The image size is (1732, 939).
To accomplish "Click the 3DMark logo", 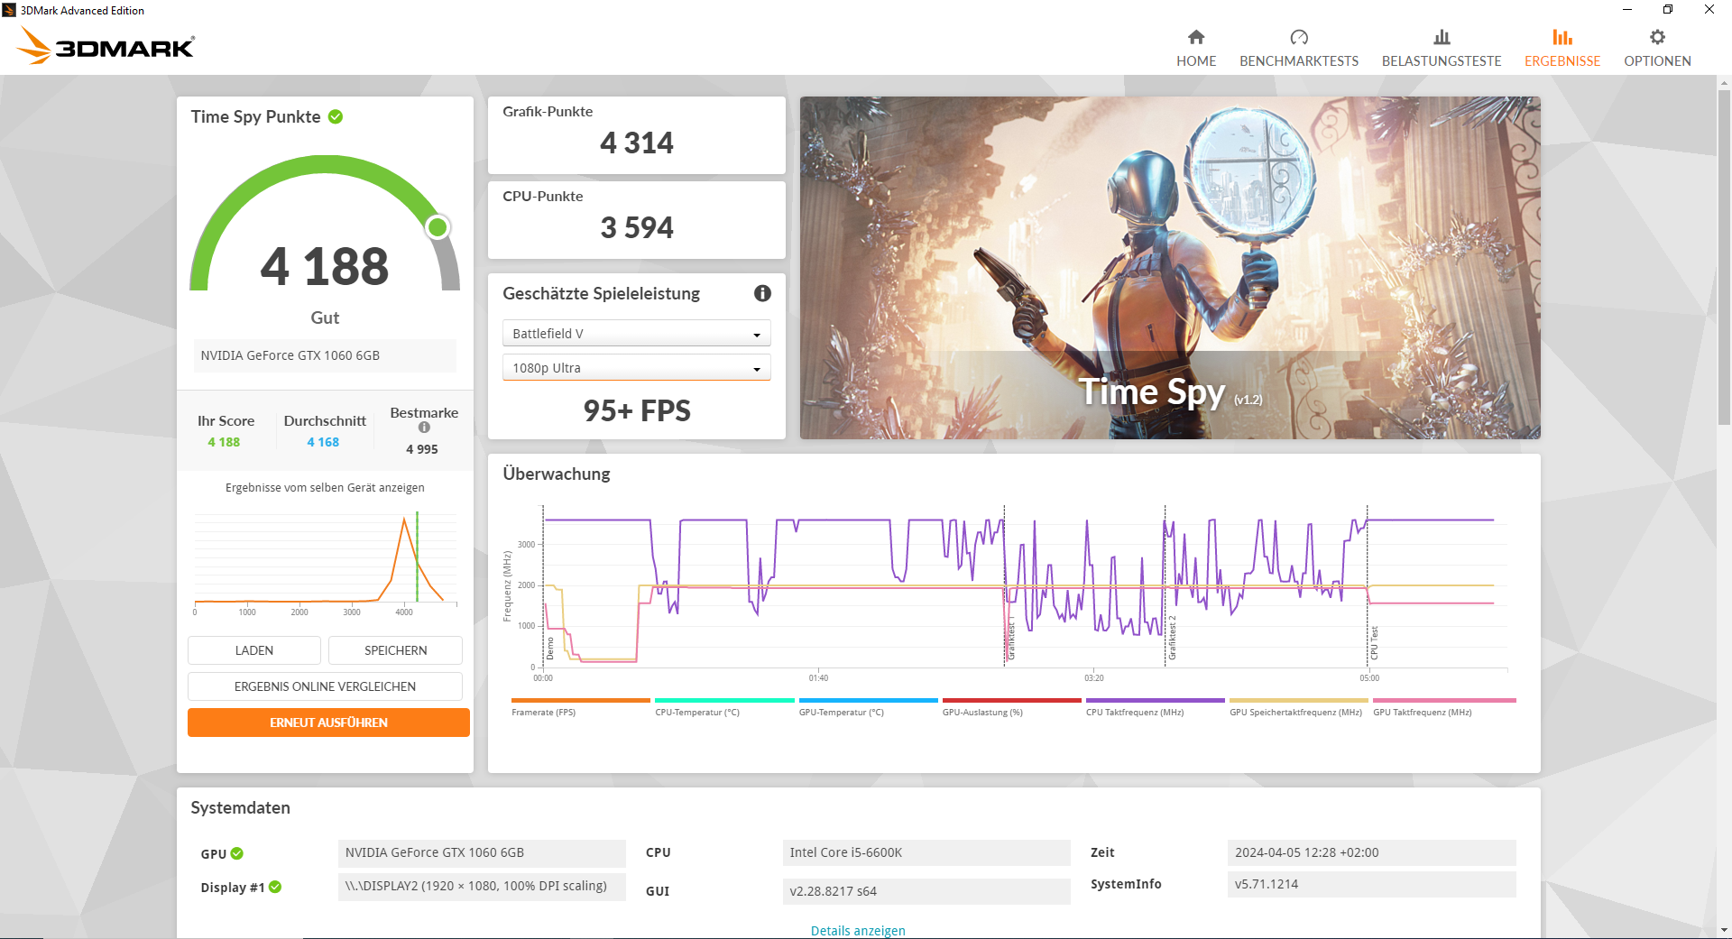I will click(106, 45).
